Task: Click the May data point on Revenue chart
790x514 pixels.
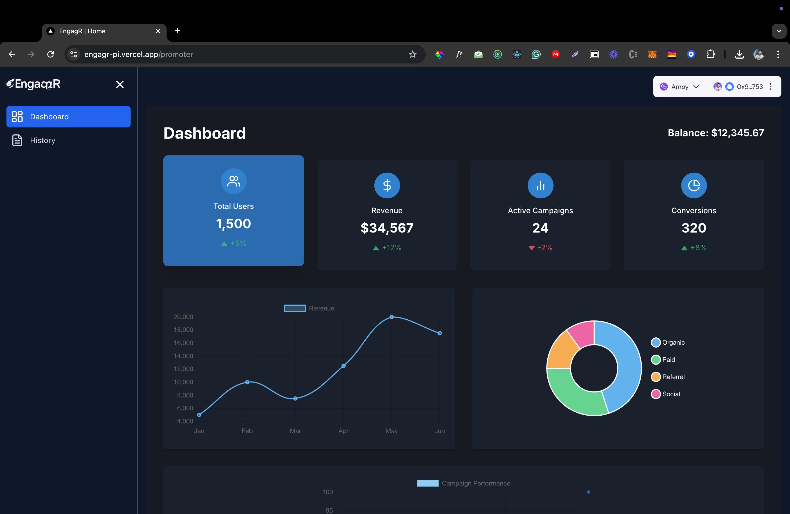Action: click(391, 317)
